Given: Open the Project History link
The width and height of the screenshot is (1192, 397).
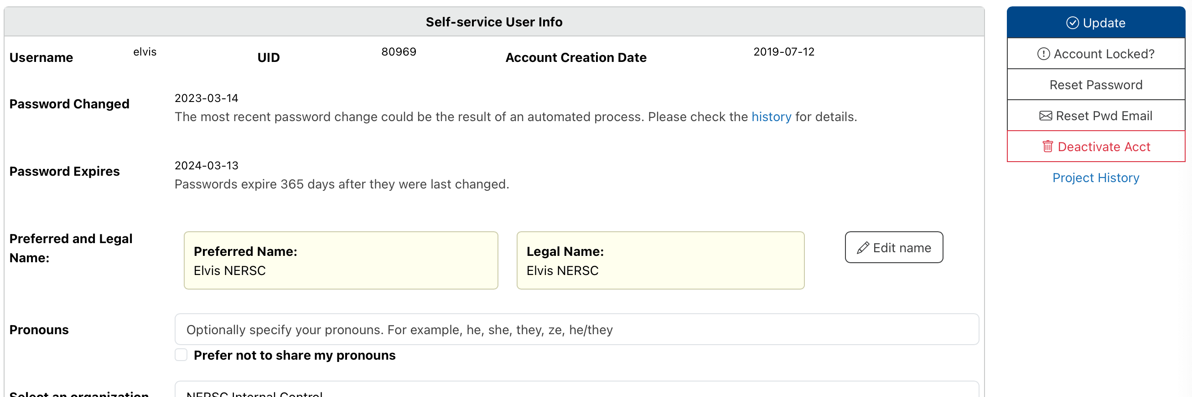Looking at the screenshot, I should [x=1095, y=178].
